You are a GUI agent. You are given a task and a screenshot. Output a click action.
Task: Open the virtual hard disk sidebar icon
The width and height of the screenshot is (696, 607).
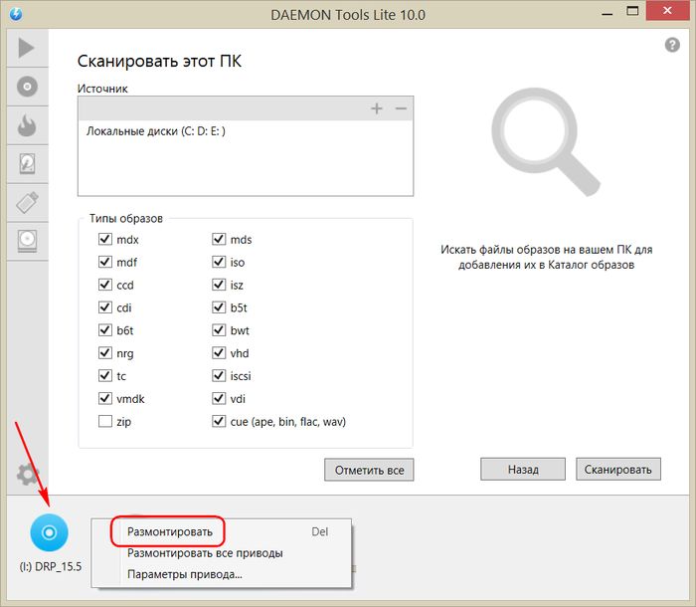27,164
